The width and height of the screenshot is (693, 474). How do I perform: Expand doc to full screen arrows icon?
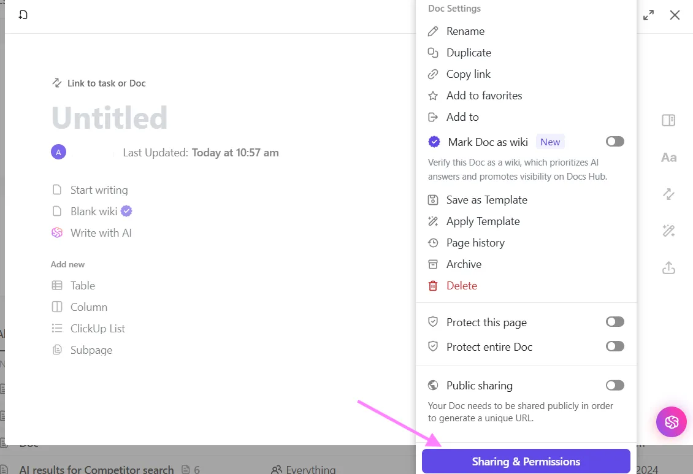(x=648, y=15)
